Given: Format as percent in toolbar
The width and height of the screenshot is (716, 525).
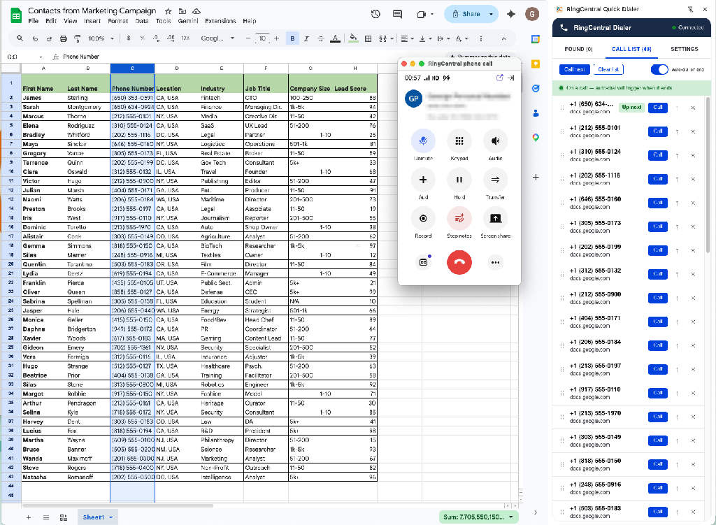Looking at the screenshot, I should coord(143,38).
